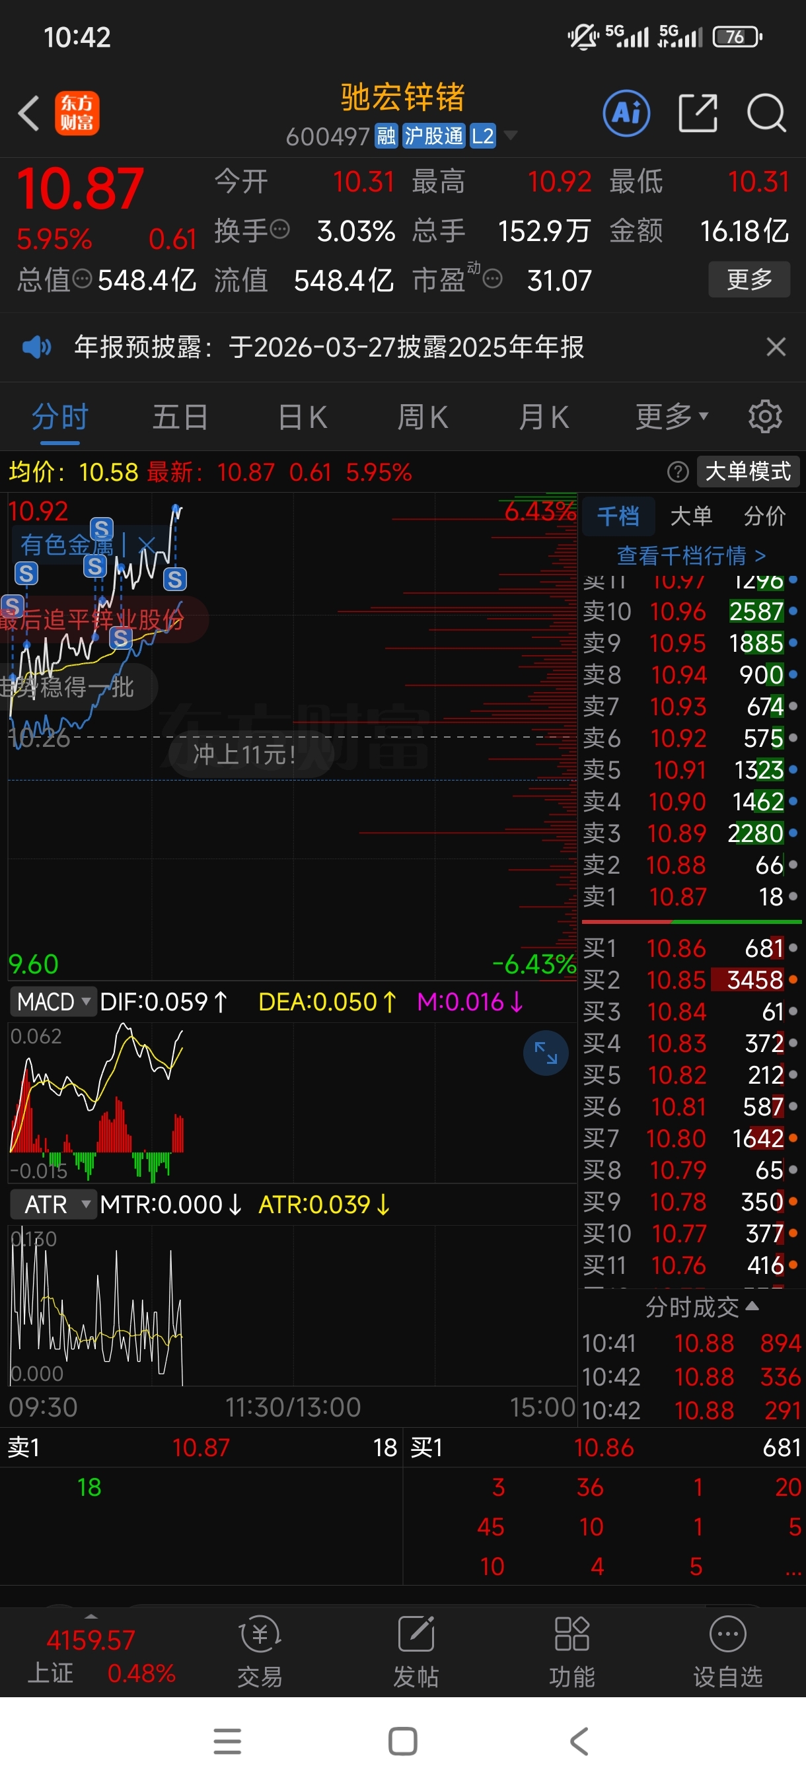Close the 有色金属 tag on chart
This screenshot has width=806, height=1791.
click(x=146, y=544)
